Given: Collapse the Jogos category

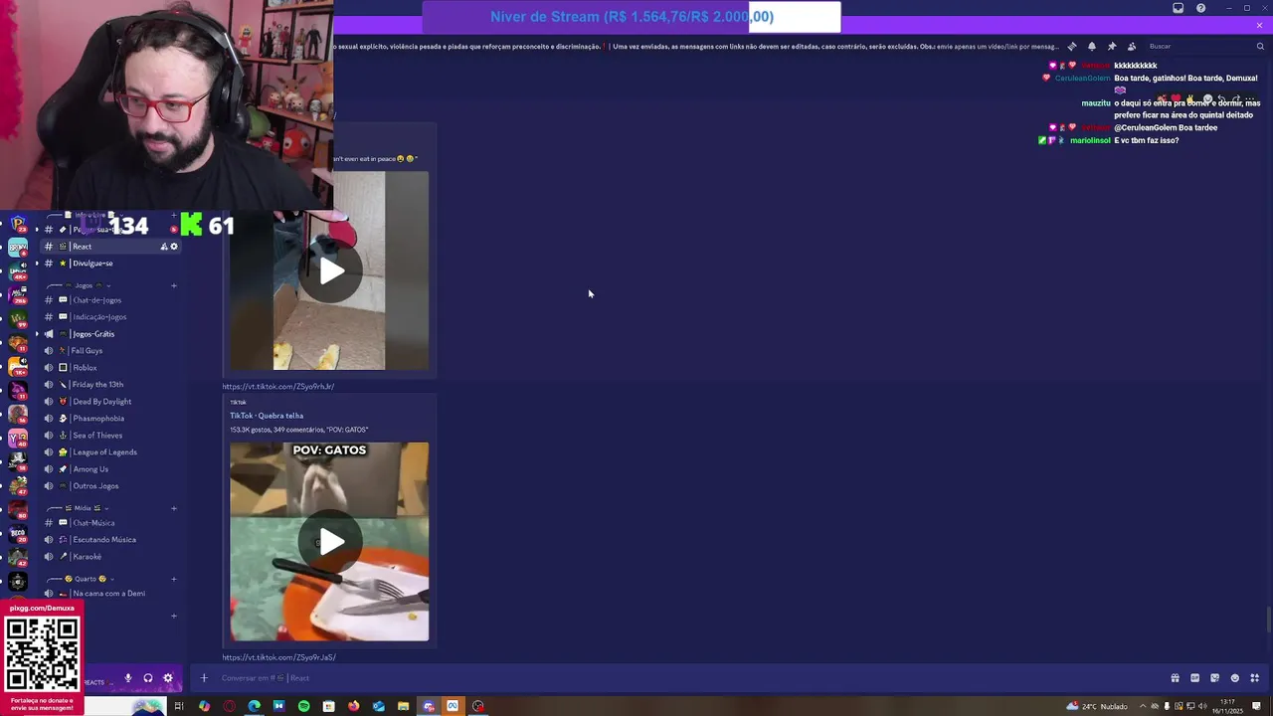Looking at the screenshot, I should click(84, 285).
